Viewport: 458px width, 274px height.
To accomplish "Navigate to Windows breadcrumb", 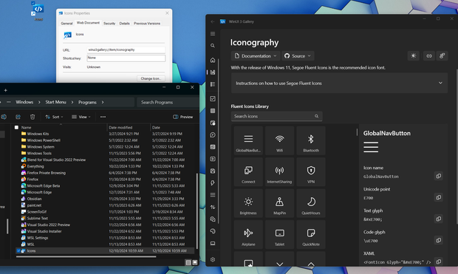I will pos(24,102).
